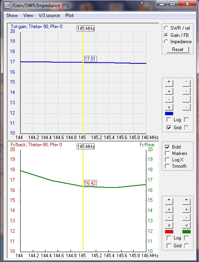Image resolution: width=199 pixels, height=262 pixels.
Task: Click the Reset button
Action: [178, 50]
